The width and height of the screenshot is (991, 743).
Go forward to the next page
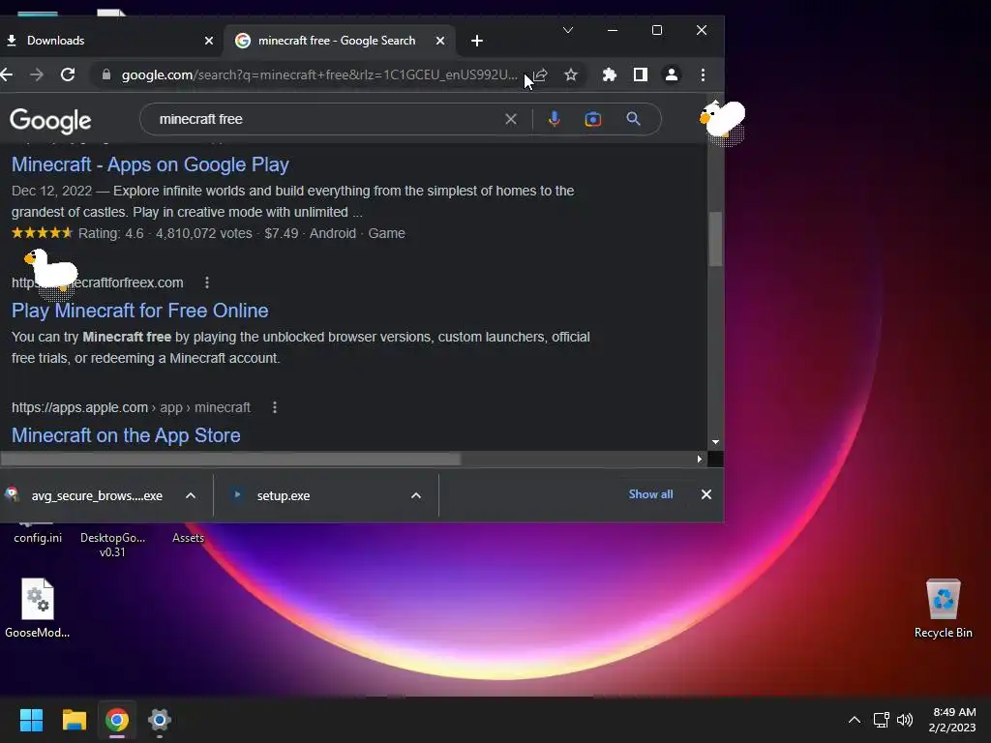[37, 74]
